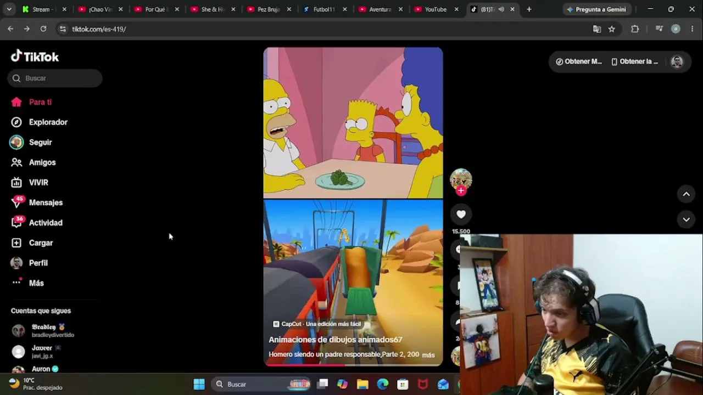Viewport: 703px width, 395px height.
Task: Focus the Chrome address bar URL
Action: [99, 29]
